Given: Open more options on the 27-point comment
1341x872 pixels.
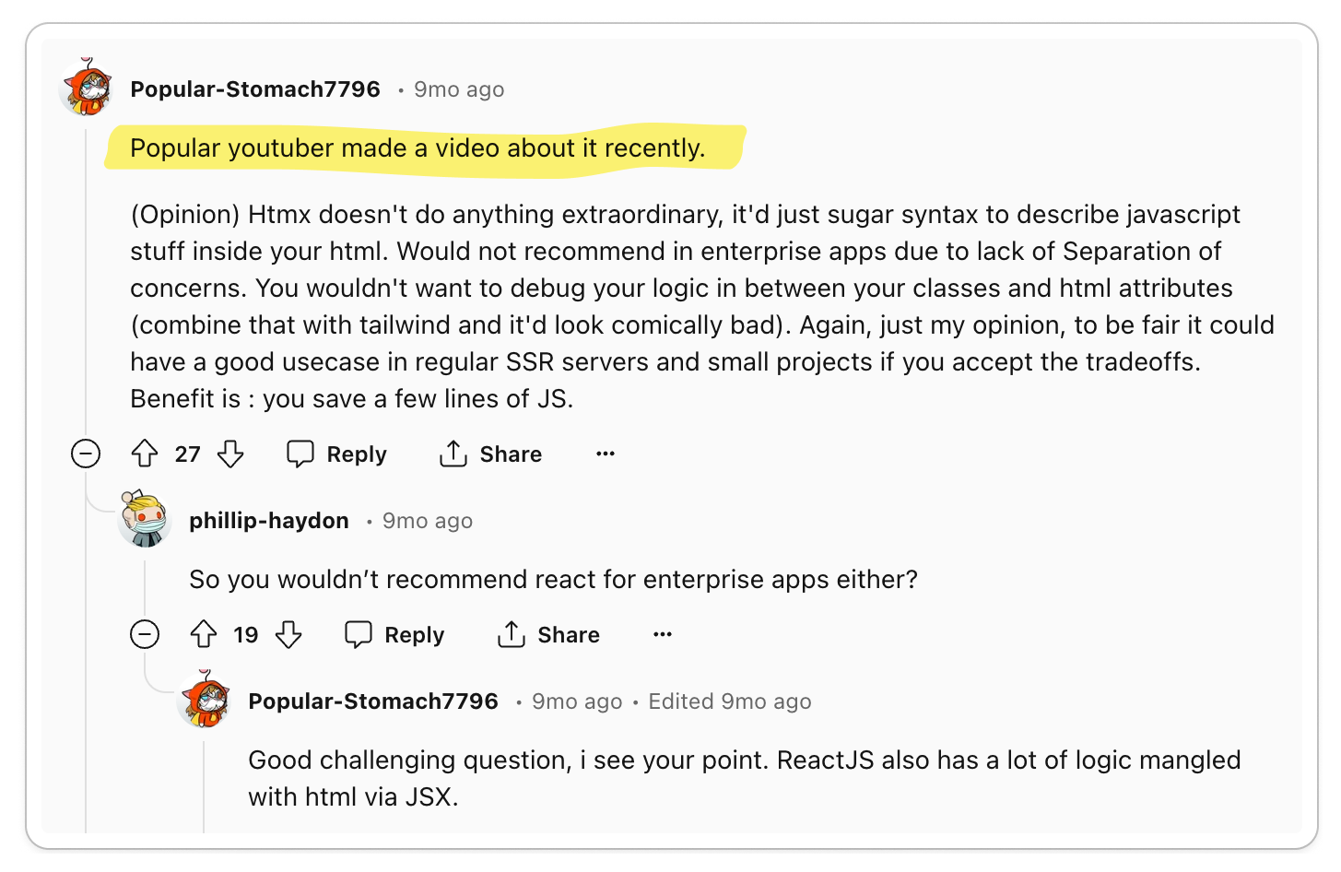Looking at the screenshot, I should point(606,454).
